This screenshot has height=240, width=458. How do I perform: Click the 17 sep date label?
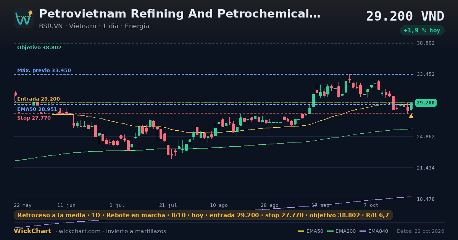click(320, 205)
